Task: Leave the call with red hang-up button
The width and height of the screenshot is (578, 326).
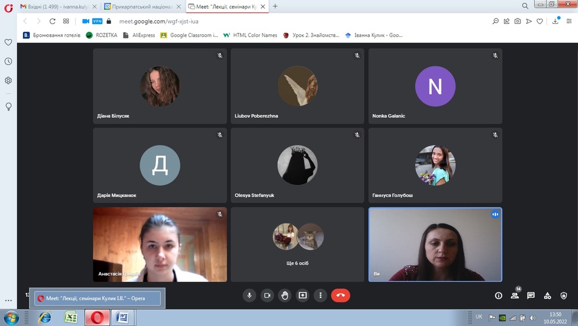Action: pos(340,295)
